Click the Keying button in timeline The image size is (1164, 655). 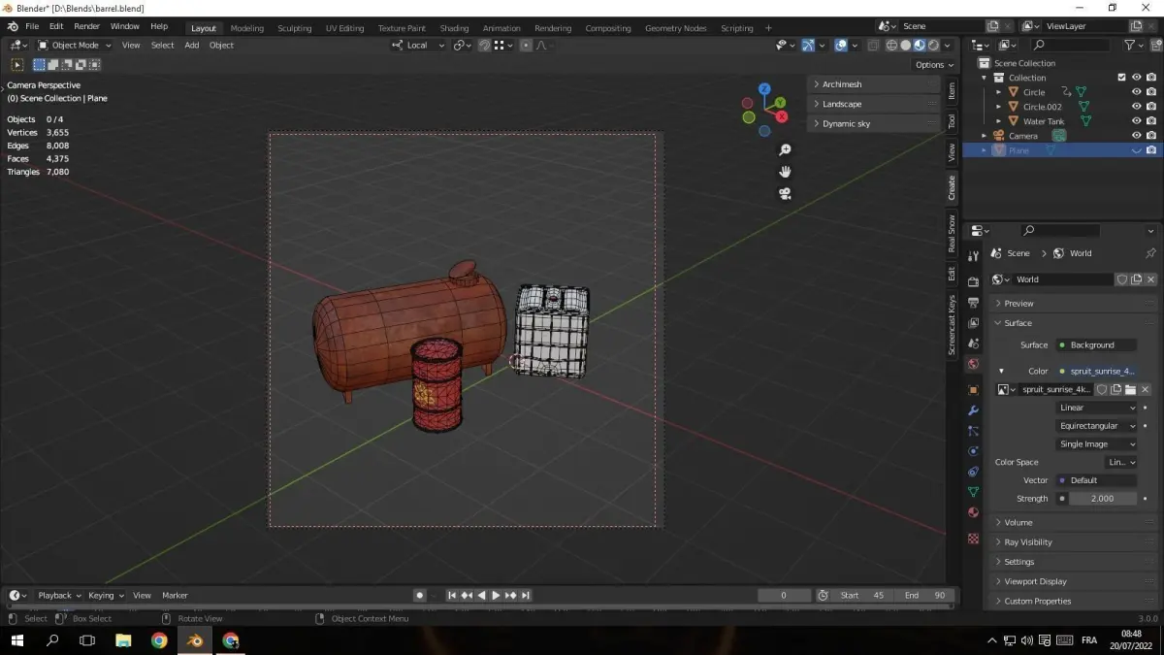coord(105,595)
